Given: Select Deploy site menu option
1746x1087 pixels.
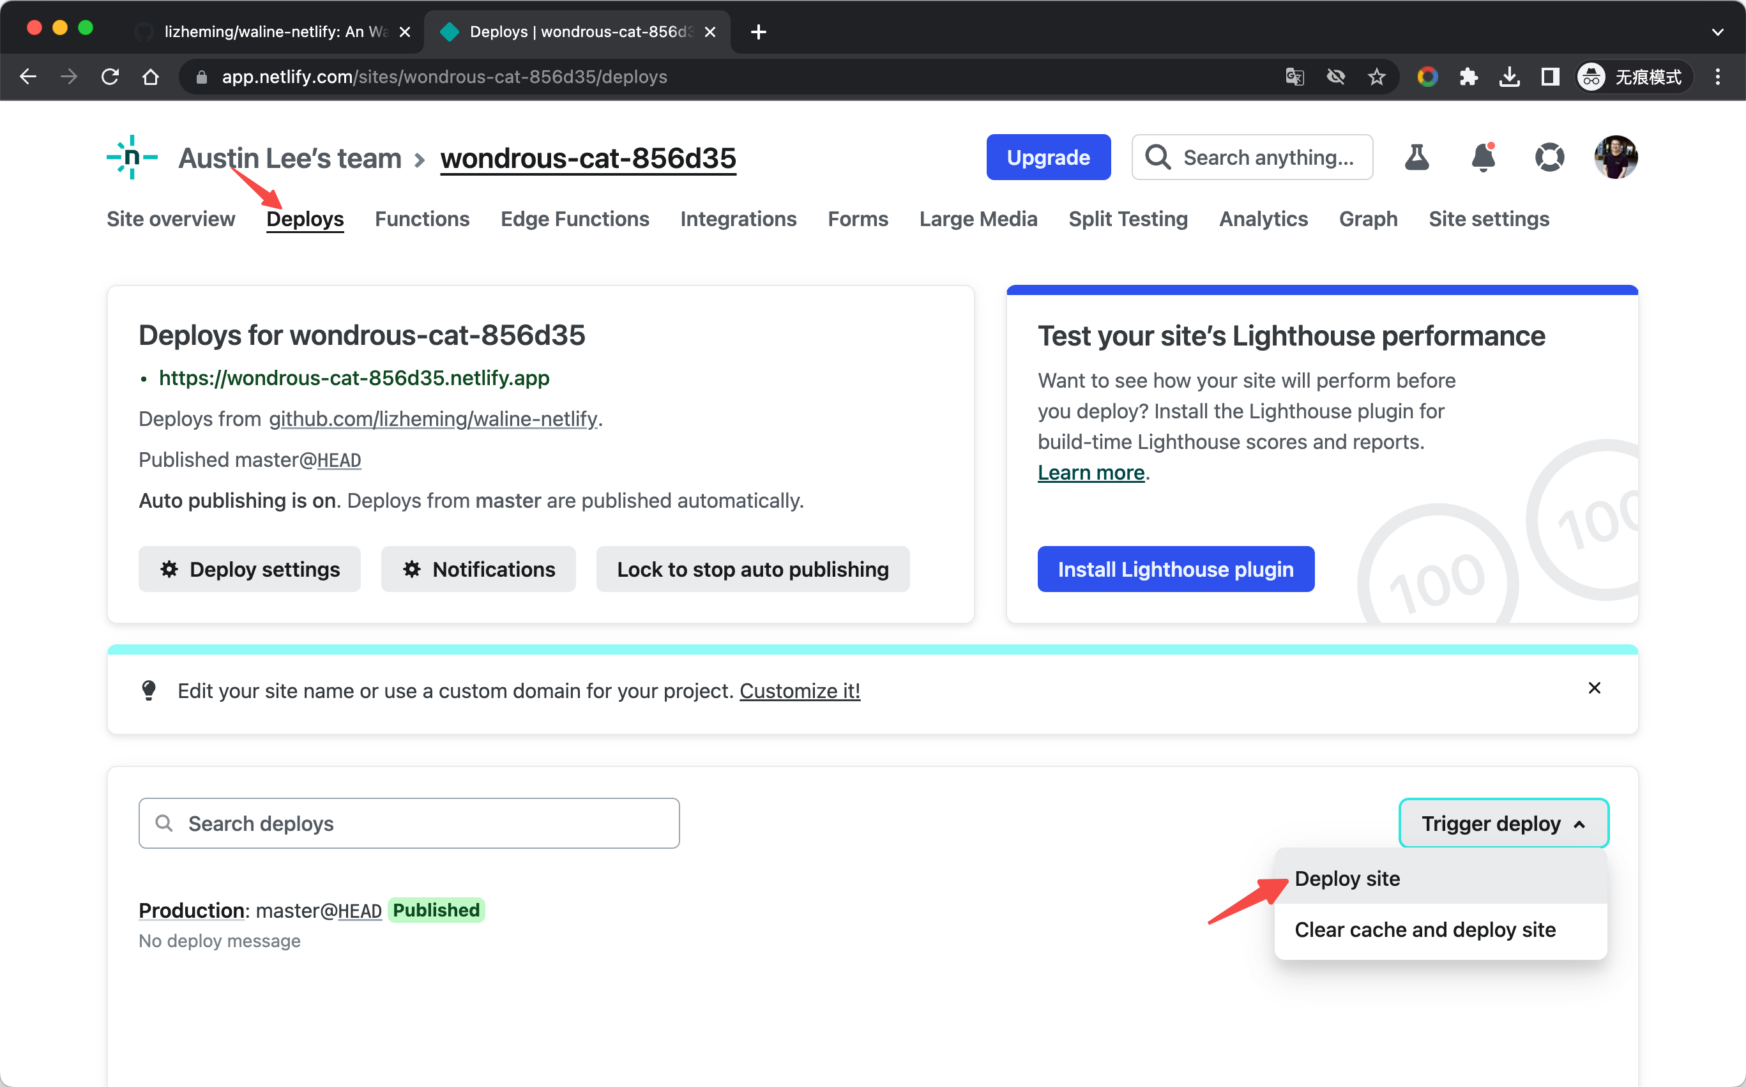Looking at the screenshot, I should pos(1347,879).
